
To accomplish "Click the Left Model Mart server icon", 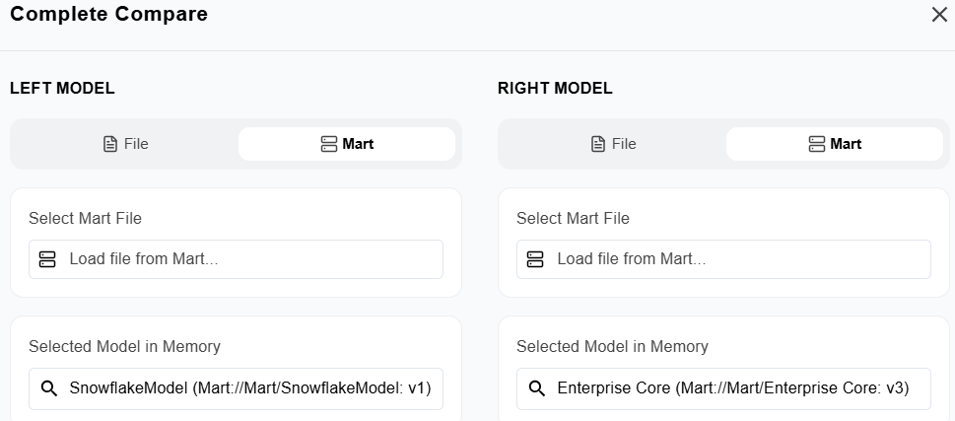I will coord(329,144).
